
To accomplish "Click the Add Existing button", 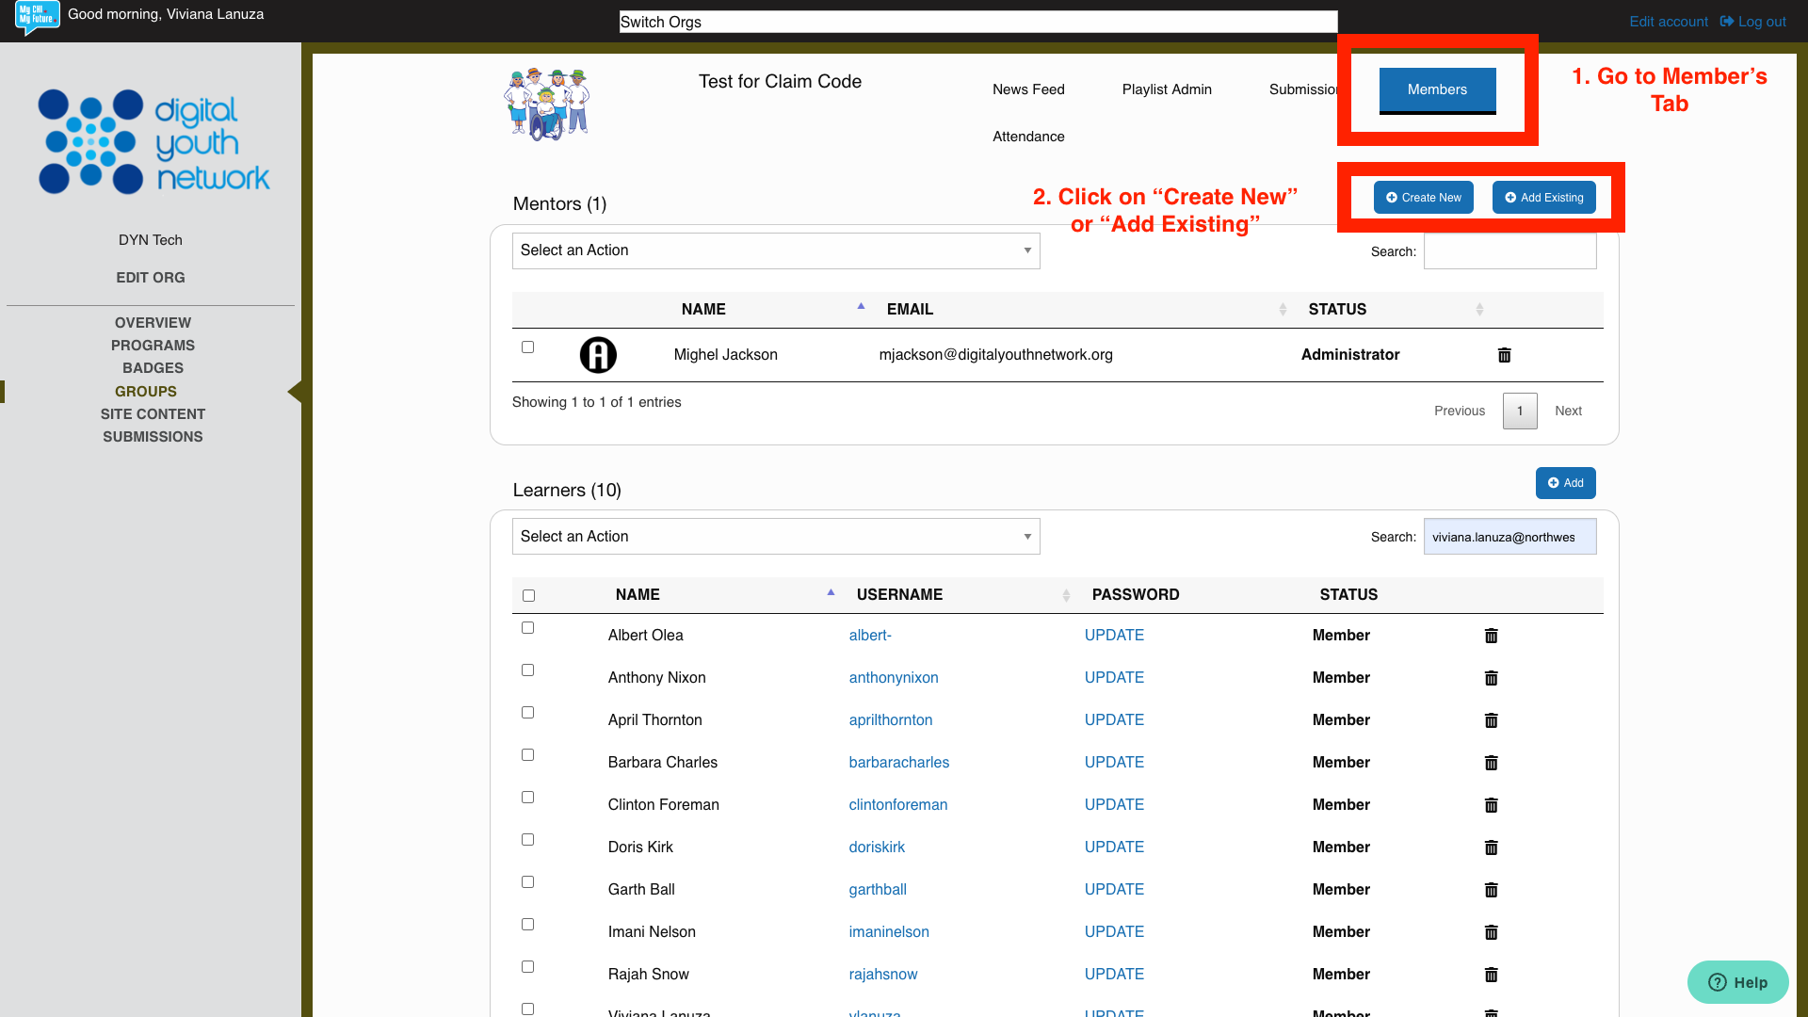I will [x=1543, y=198].
